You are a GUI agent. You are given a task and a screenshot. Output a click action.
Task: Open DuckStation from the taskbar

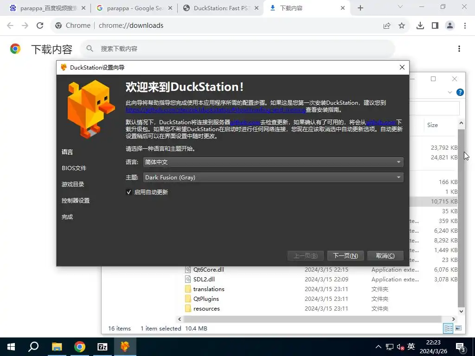[125, 347]
